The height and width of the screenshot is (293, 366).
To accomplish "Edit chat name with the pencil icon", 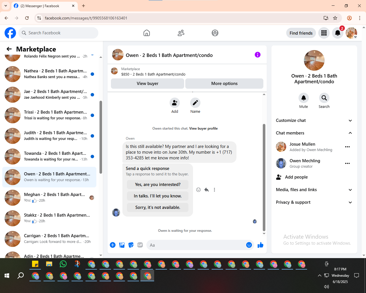I will [x=195, y=103].
